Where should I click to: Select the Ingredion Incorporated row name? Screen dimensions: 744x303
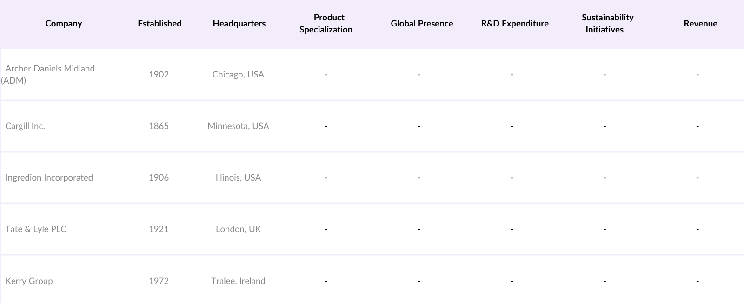click(x=49, y=178)
